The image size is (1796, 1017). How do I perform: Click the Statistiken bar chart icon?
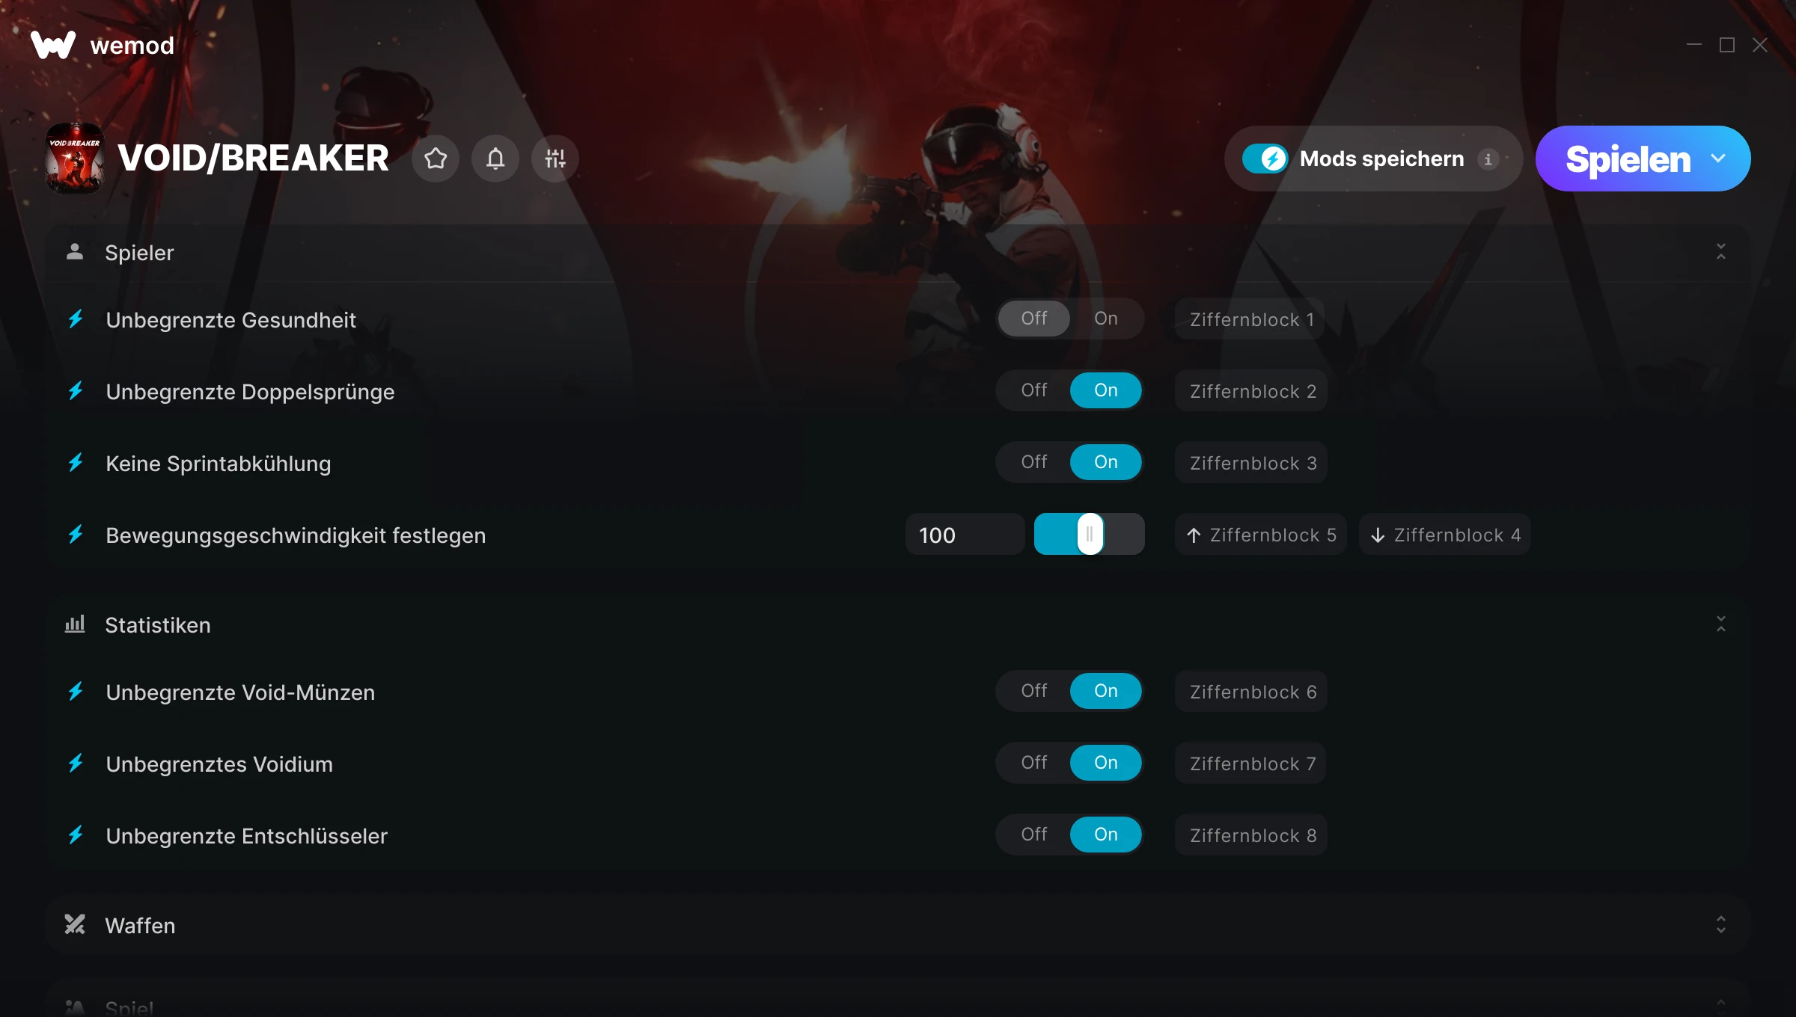[75, 624]
